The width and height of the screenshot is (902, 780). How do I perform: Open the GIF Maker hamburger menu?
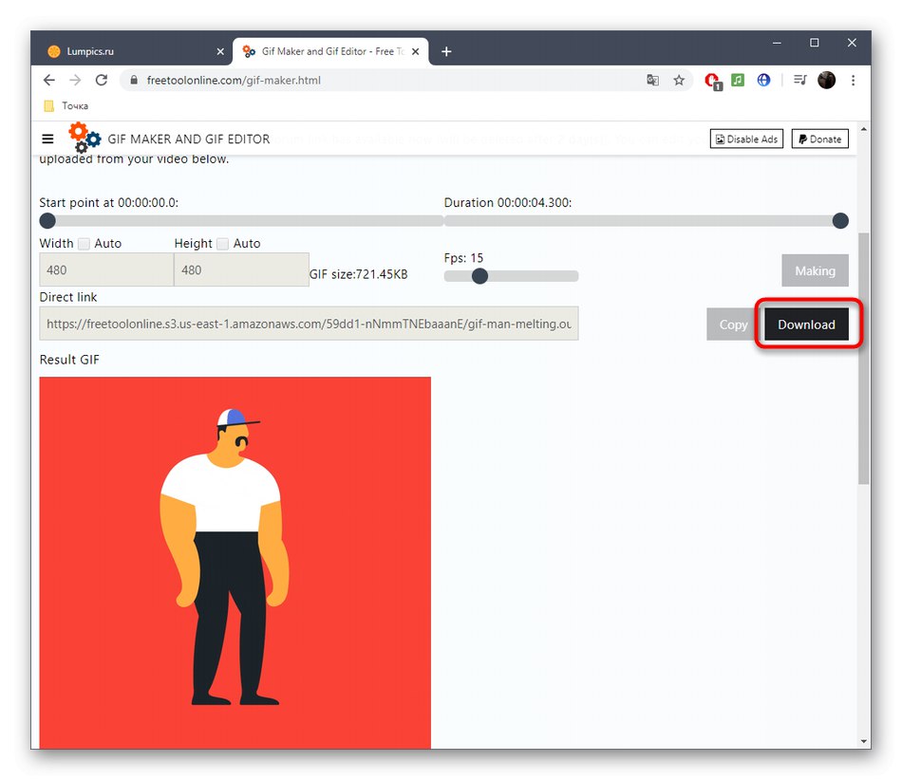pos(47,139)
